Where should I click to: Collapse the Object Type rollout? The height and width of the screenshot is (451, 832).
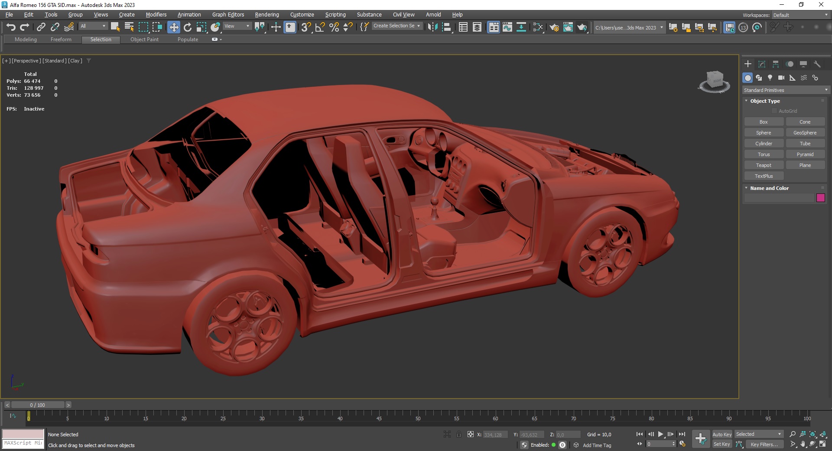tap(765, 101)
